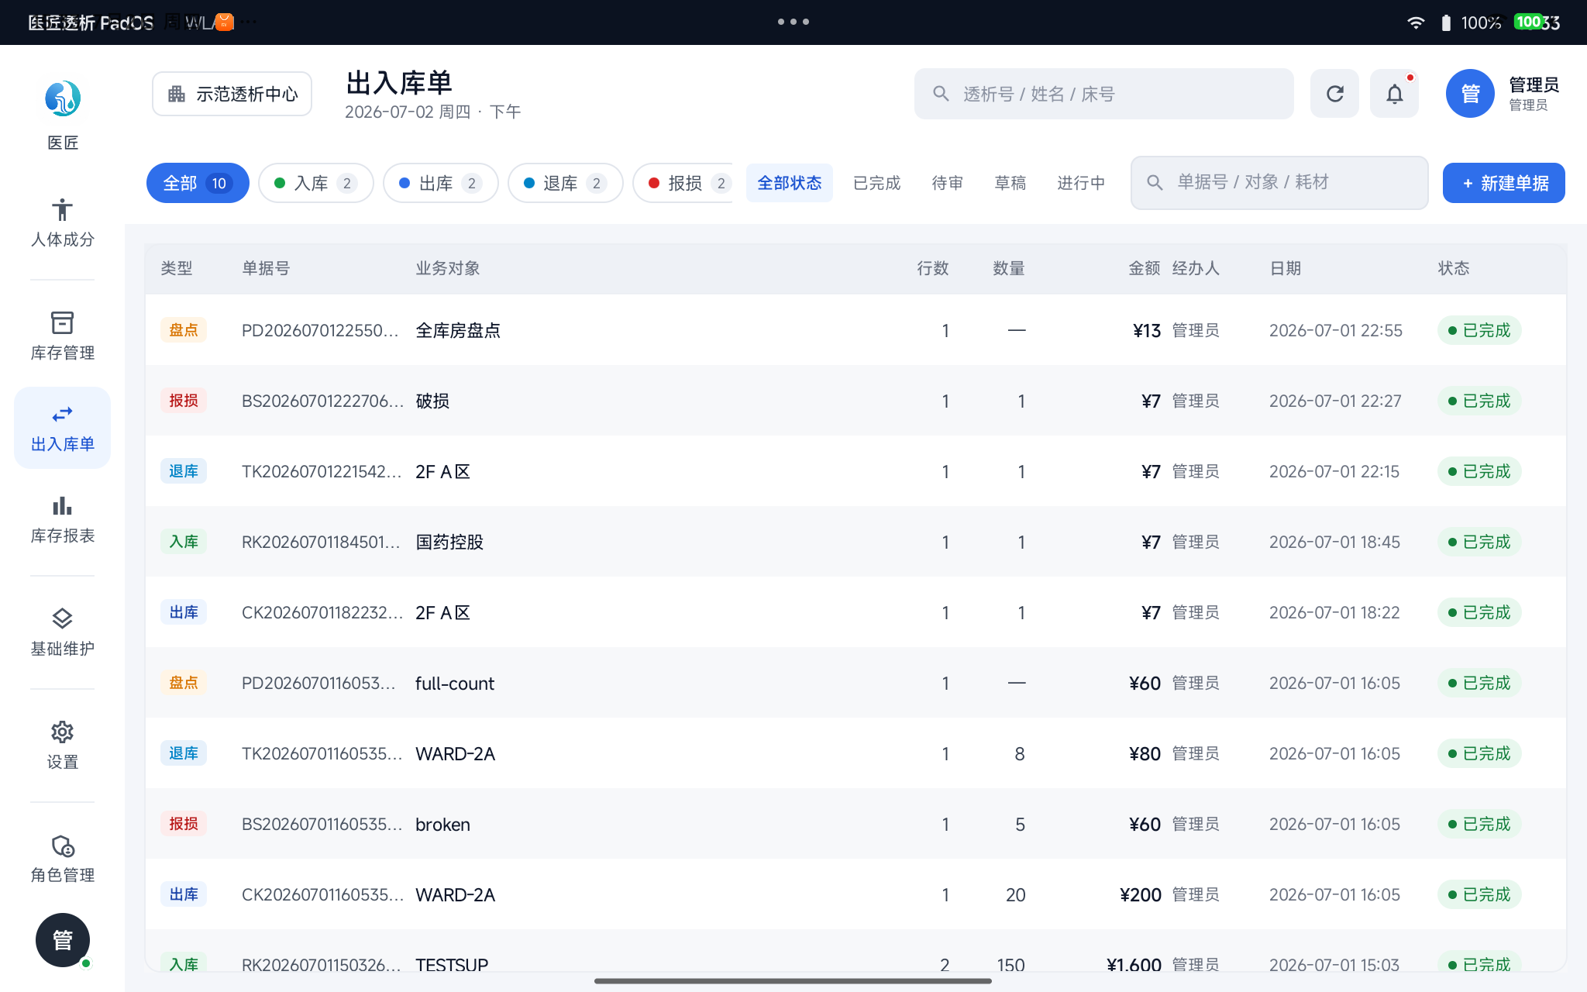Filter by 入库 type chip
Image resolution: width=1587 pixels, height=992 pixels.
[x=316, y=183]
